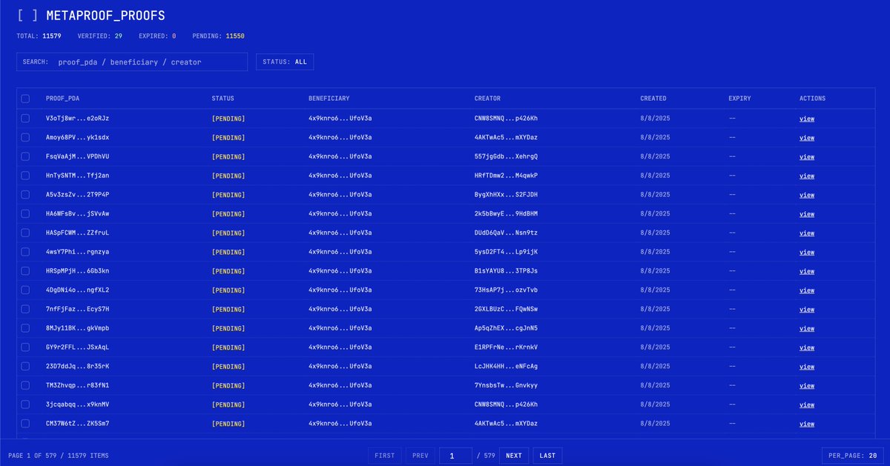Open view for the first proof row
The height and width of the screenshot is (466, 890).
pos(806,119)
